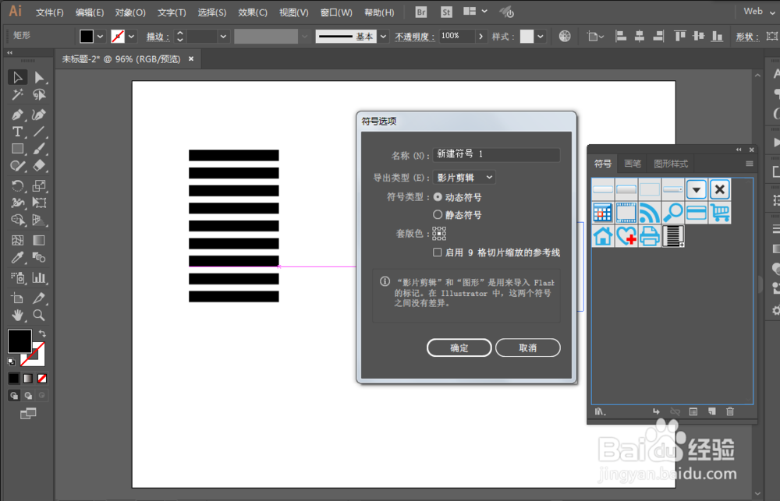Viewport: 780px width, 501px height.
Task: Select the Artboard tool
Action: tap(17, 298)
